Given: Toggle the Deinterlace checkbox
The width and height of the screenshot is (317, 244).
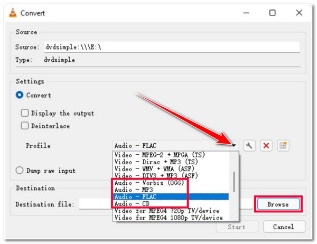Looking at the screenshot, I should pyautogui.click(x=25, y=126).
